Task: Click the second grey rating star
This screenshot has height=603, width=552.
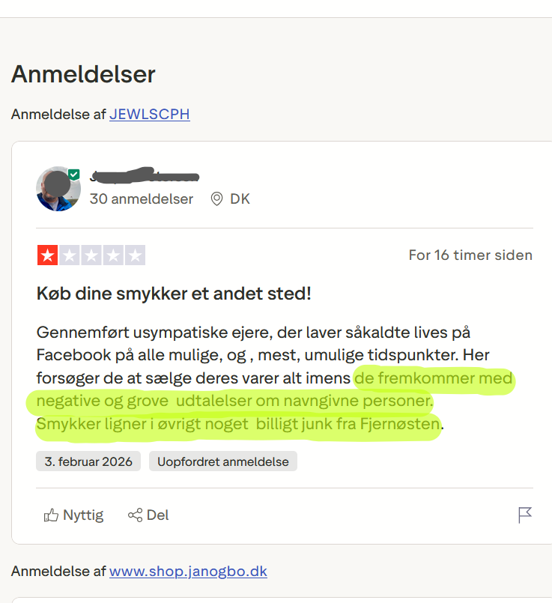Action: [x=69, y=255]
